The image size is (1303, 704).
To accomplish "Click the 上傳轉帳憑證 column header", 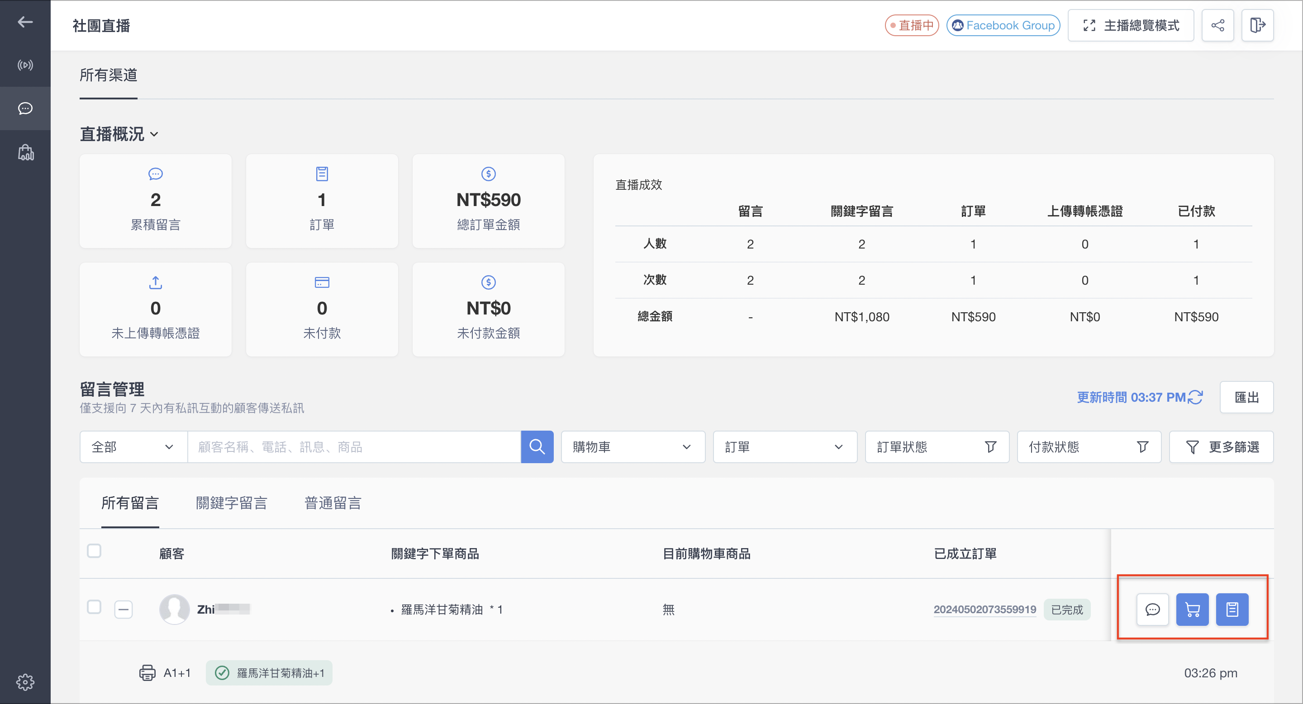I will [x=1084, y=211].
